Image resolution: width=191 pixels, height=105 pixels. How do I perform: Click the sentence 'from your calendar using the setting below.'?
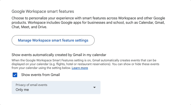[x=41, y=68]
